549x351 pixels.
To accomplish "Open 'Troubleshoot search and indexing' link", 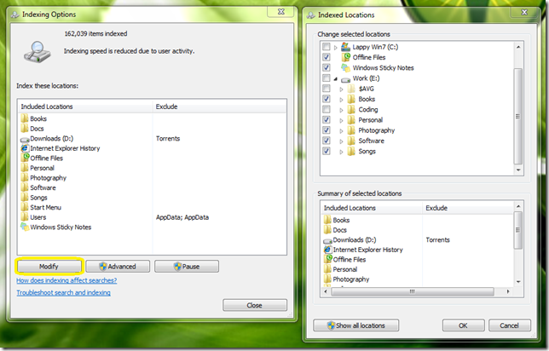I will (x=63, y=292).
